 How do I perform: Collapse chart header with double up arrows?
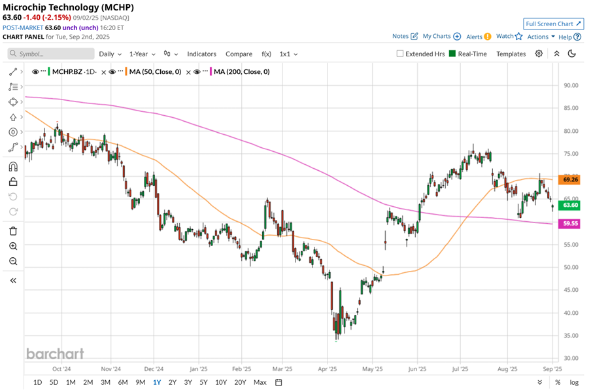point(556,54)
